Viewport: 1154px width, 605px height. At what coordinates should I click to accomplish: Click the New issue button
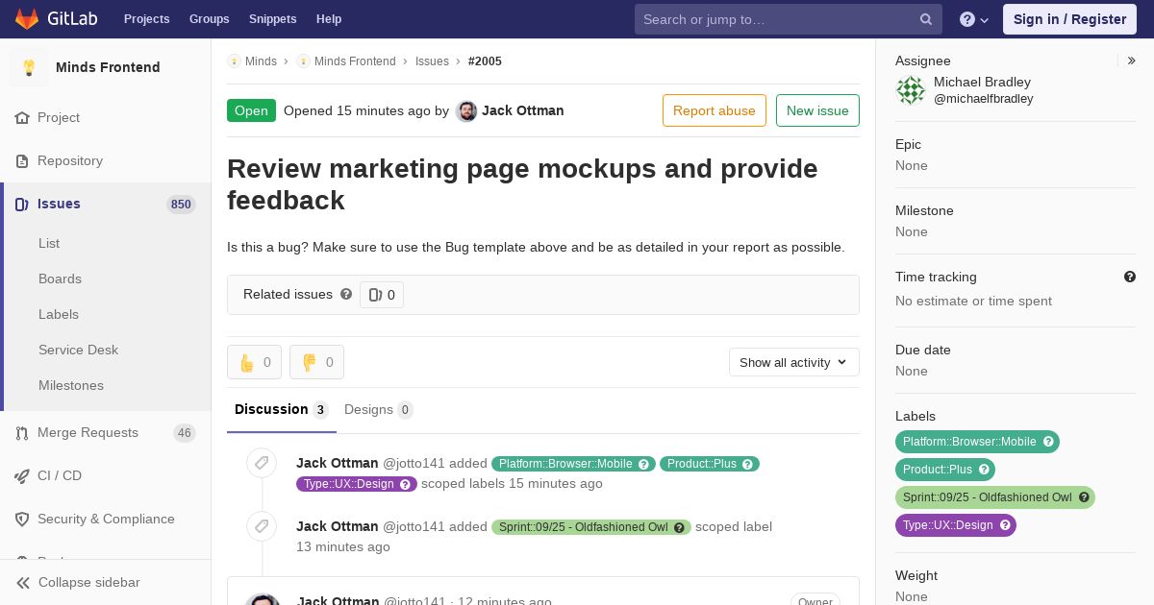pos(817,110)
